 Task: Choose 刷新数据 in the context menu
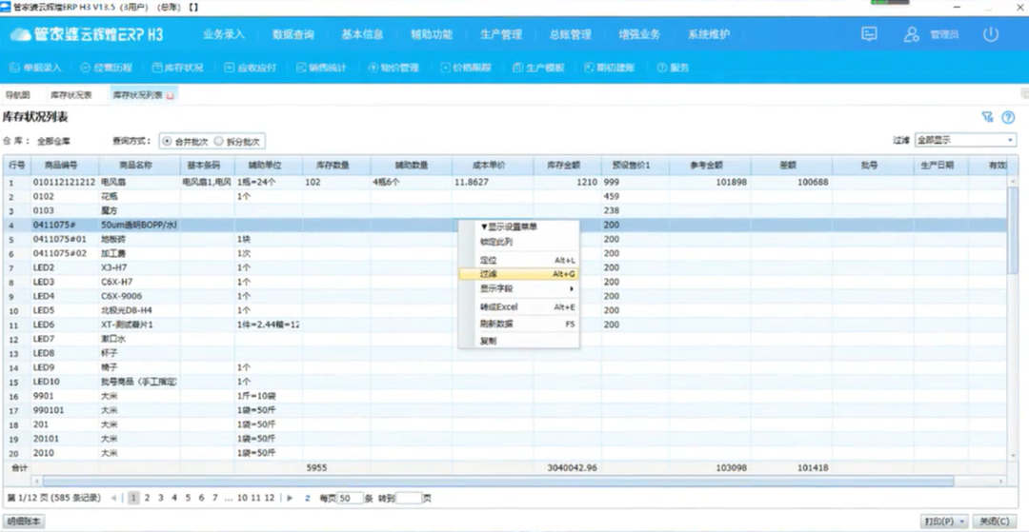click(x=519, y=324)
